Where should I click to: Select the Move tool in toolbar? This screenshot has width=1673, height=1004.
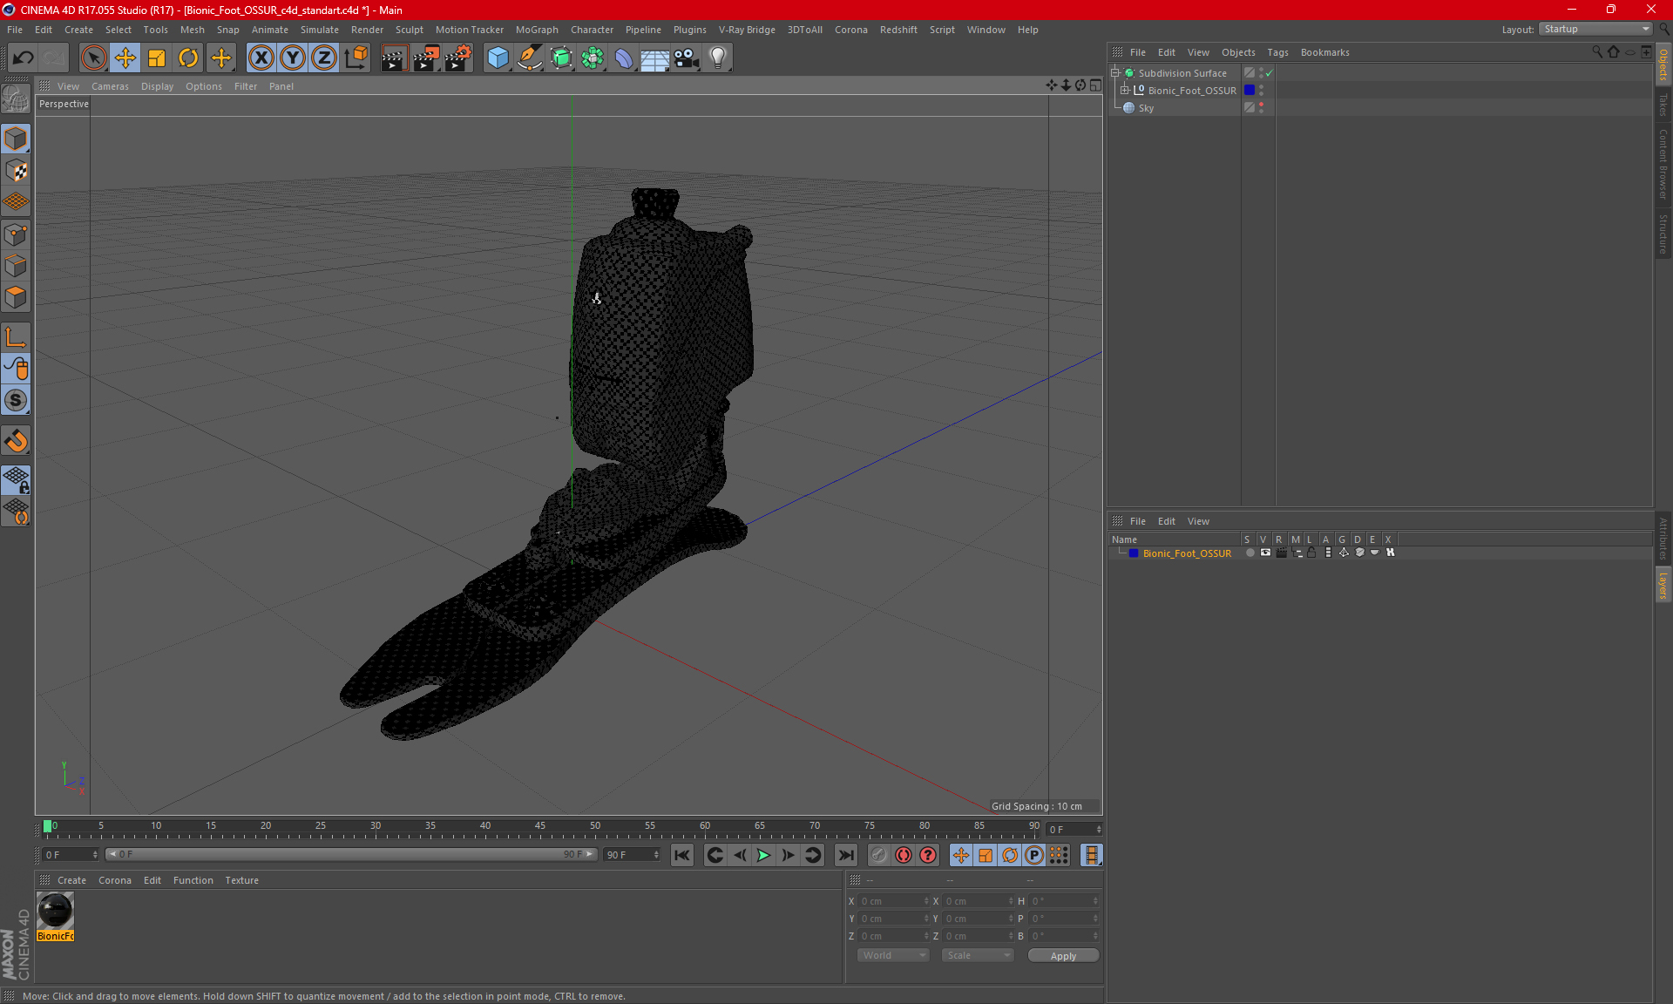tap(125, 58)
